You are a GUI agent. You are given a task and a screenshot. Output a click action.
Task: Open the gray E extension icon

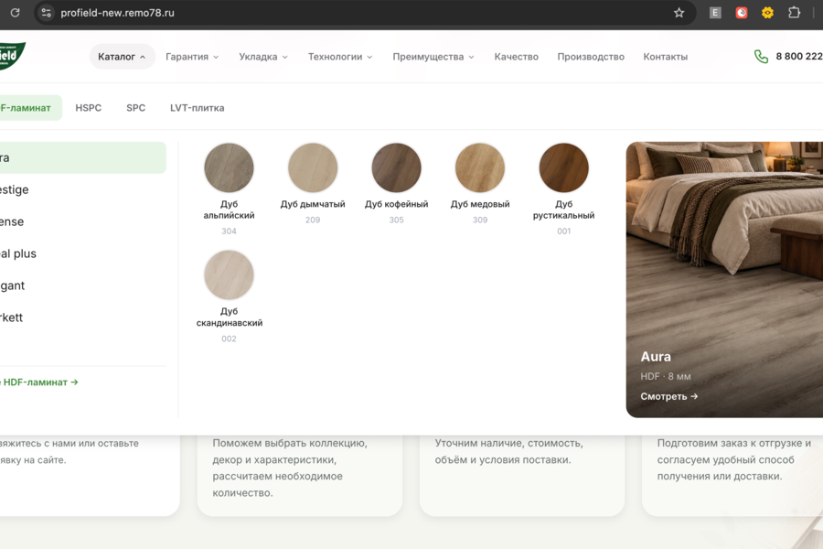(715, 13)
